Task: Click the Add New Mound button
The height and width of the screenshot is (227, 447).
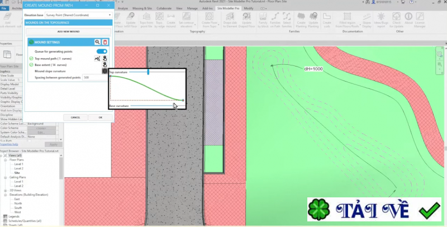Action: (x=67, y=31)
